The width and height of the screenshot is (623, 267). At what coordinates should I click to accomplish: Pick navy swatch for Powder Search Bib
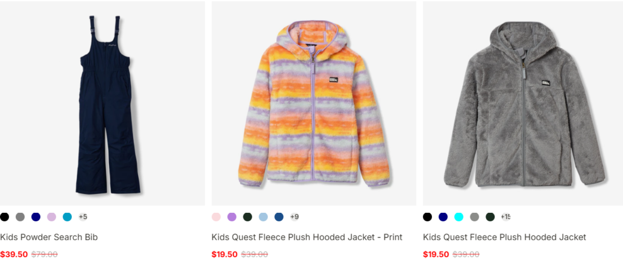pyautogui.click(x=36, y=217)
